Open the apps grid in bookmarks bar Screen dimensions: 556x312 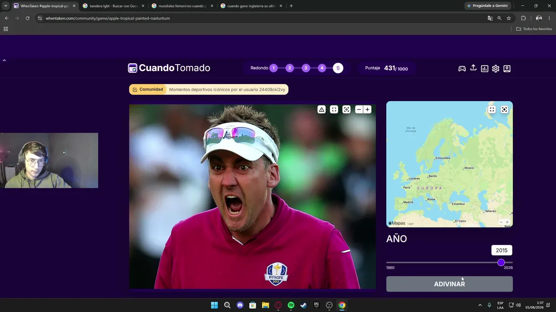coord(6,29)
